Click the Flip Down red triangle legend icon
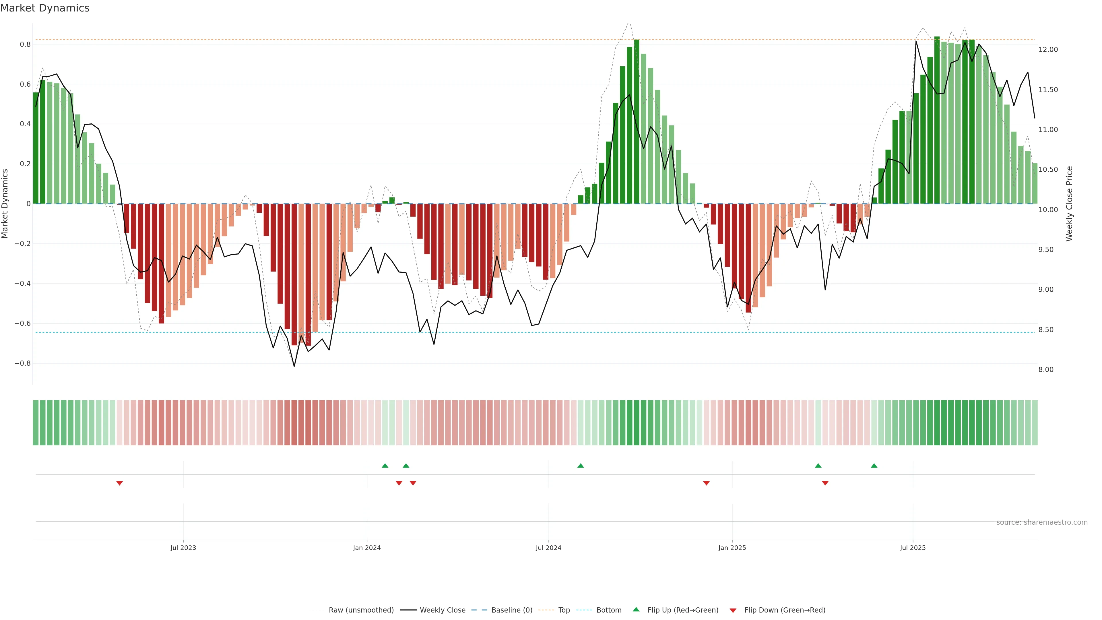The height and width of the screenshot is (620, 1102). pyautogui.click(x=733, y=610)
